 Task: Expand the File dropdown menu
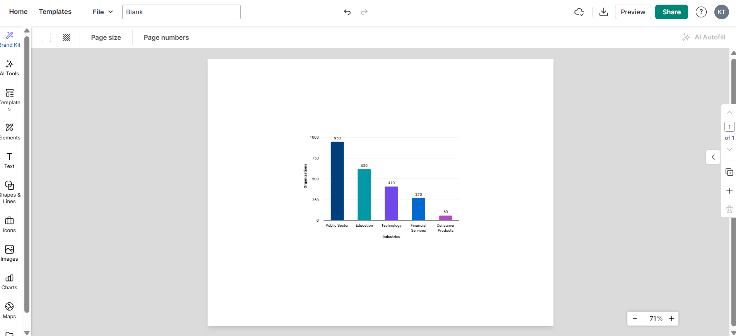coord(103,12)
